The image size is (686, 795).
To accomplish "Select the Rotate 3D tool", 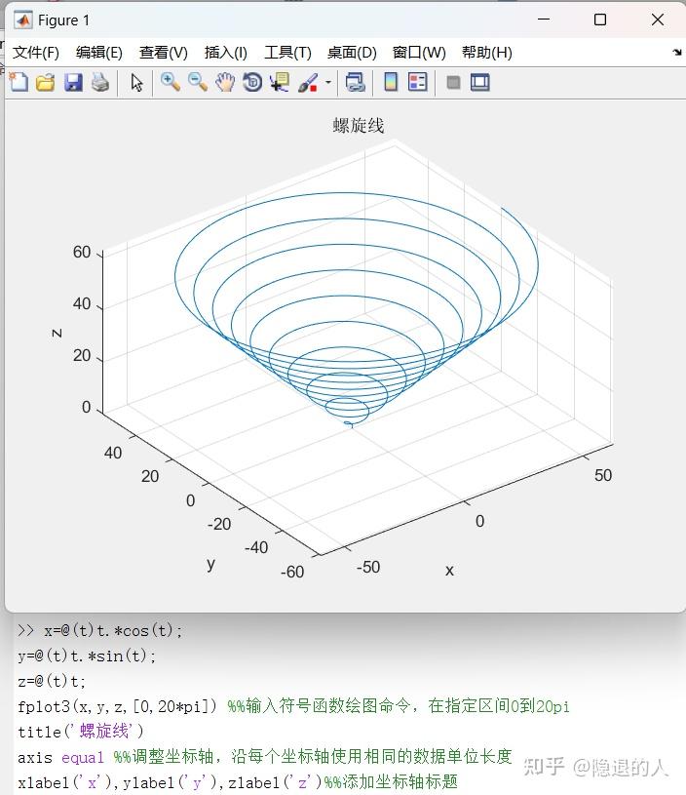I will point(252,82).
